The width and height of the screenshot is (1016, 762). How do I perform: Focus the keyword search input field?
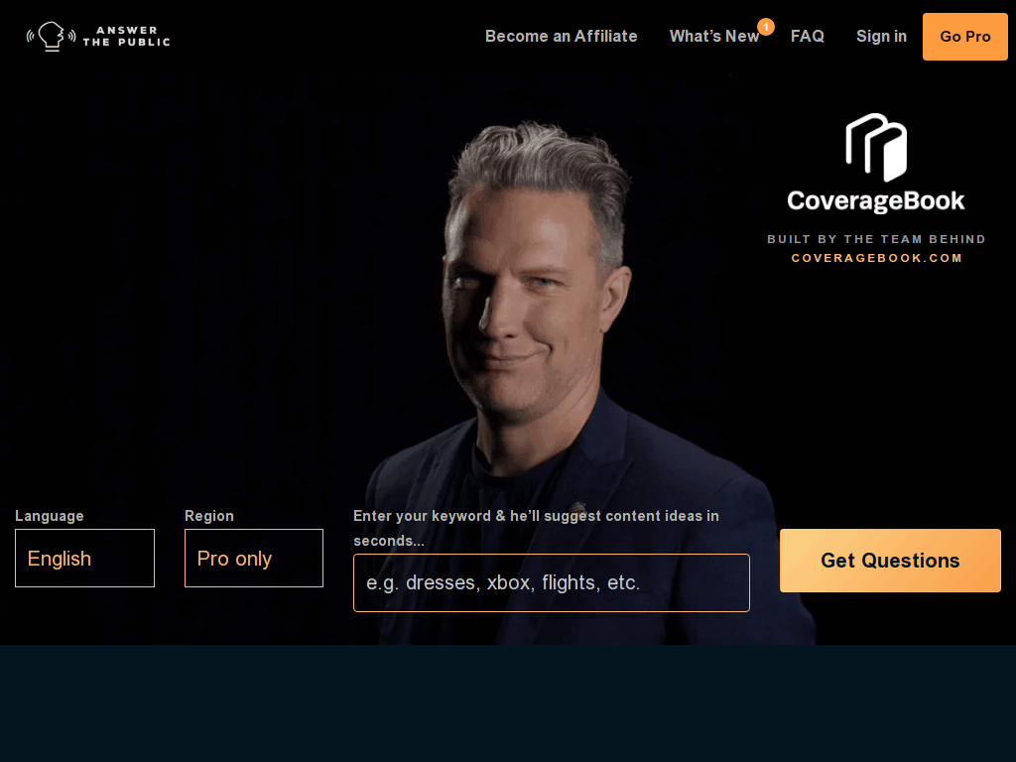tap(552, 582)
